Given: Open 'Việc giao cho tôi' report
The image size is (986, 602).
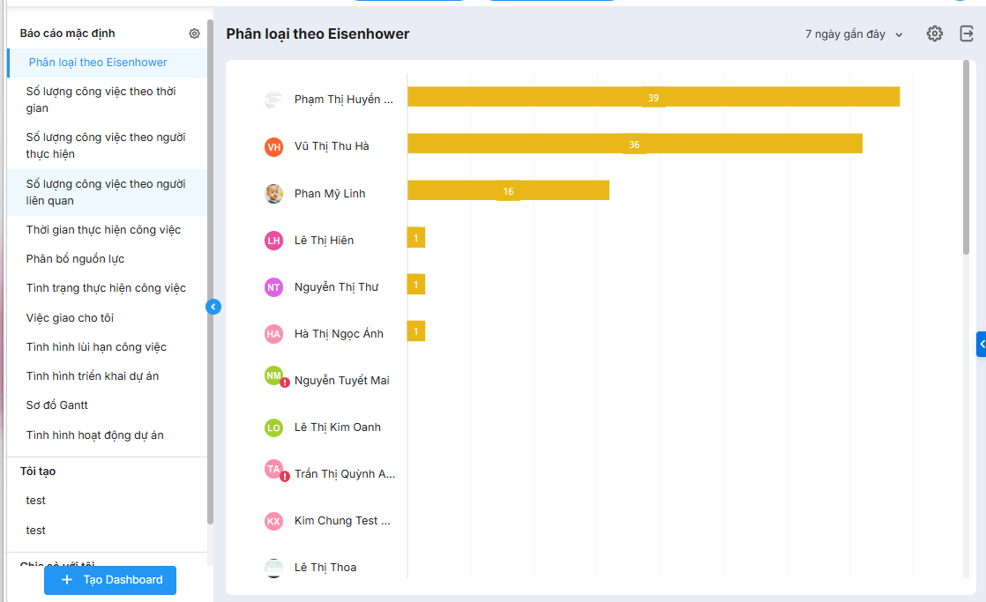Looking at the screenshot, I should click(x=70, y=318).
